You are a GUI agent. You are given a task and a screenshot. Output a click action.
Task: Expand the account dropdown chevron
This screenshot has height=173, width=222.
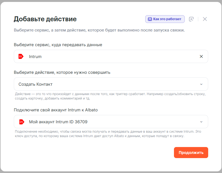point(201,122)
